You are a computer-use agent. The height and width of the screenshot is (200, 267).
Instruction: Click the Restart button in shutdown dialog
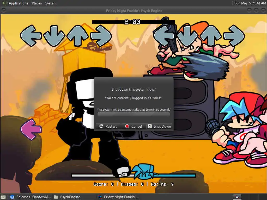coord(108,126)
